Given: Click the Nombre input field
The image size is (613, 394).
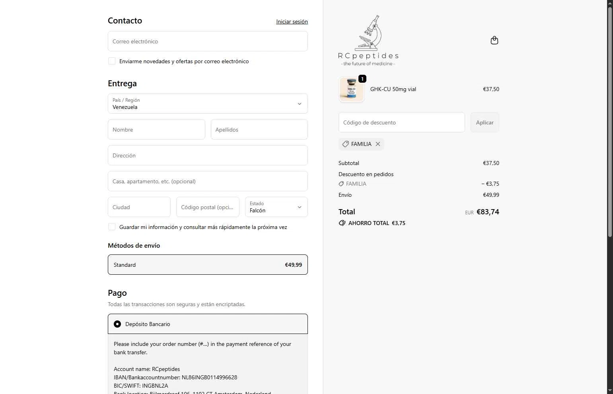Looking at the screenshot, I should 156,129.
